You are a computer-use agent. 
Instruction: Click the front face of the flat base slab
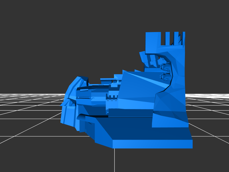click(x=152, y=144)
